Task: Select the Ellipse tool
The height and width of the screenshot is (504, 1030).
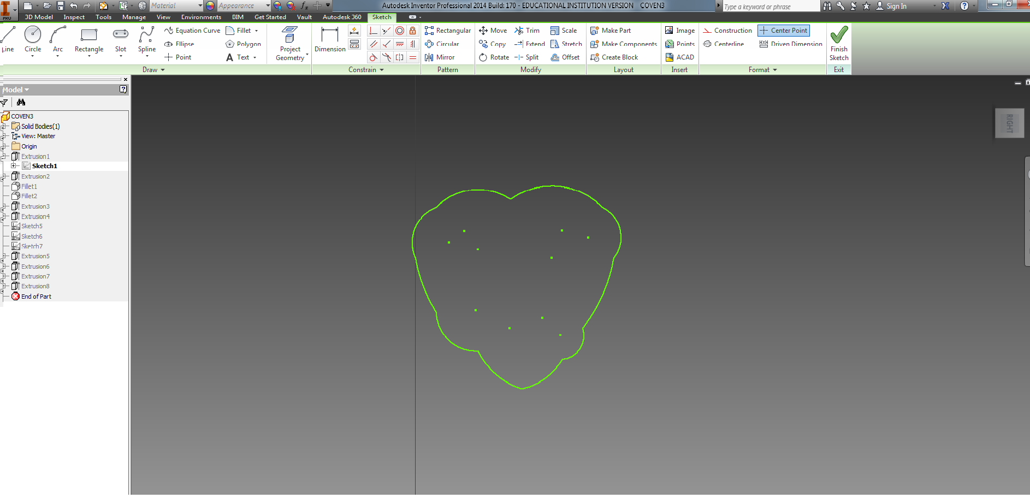Action: pos(179,44)
